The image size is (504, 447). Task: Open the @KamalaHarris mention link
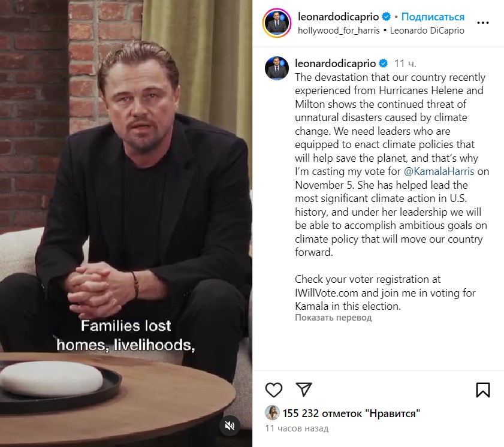439,171
